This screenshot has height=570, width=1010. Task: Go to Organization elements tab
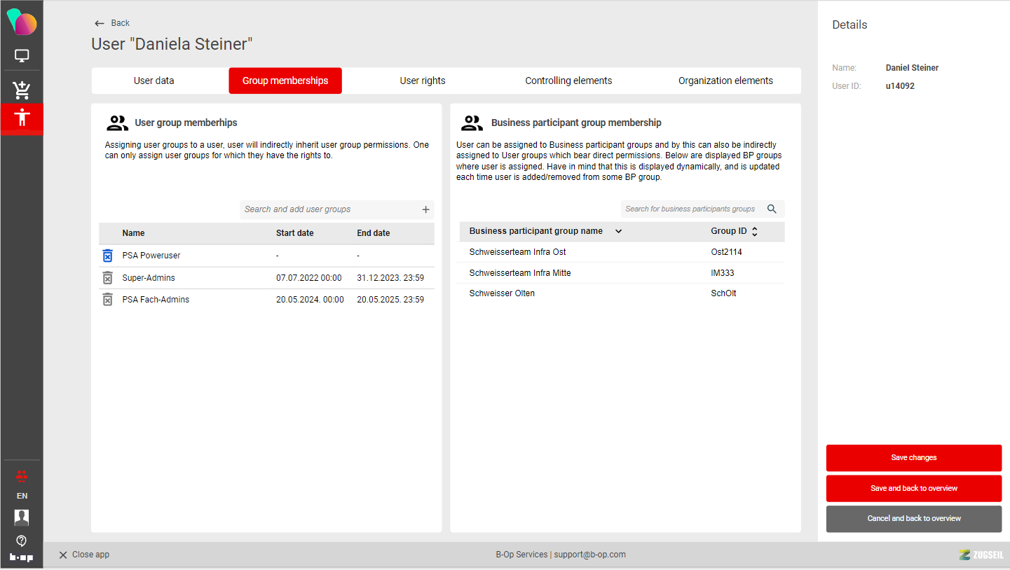(x=725, y=81)
